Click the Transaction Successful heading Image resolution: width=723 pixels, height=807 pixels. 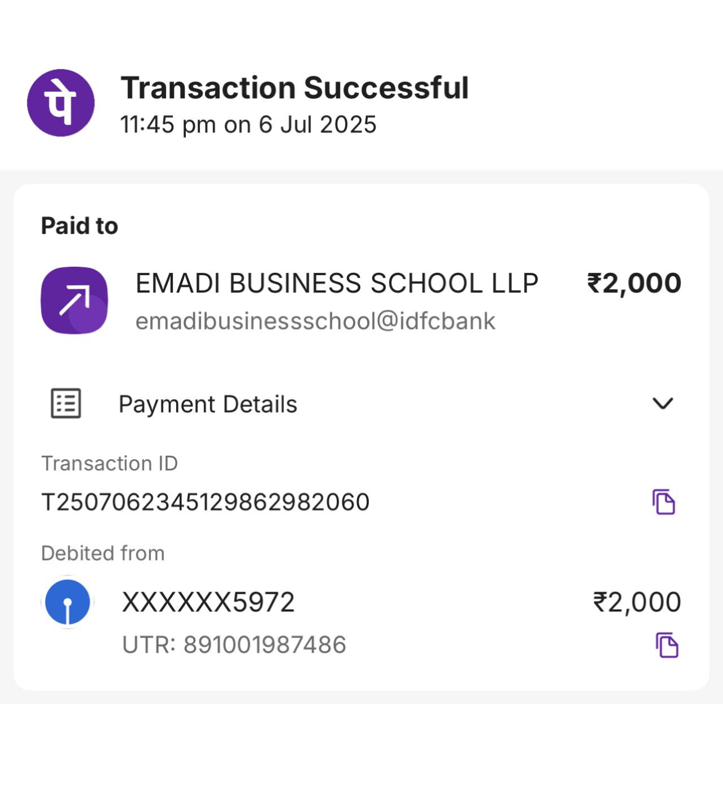pos(294,88)
